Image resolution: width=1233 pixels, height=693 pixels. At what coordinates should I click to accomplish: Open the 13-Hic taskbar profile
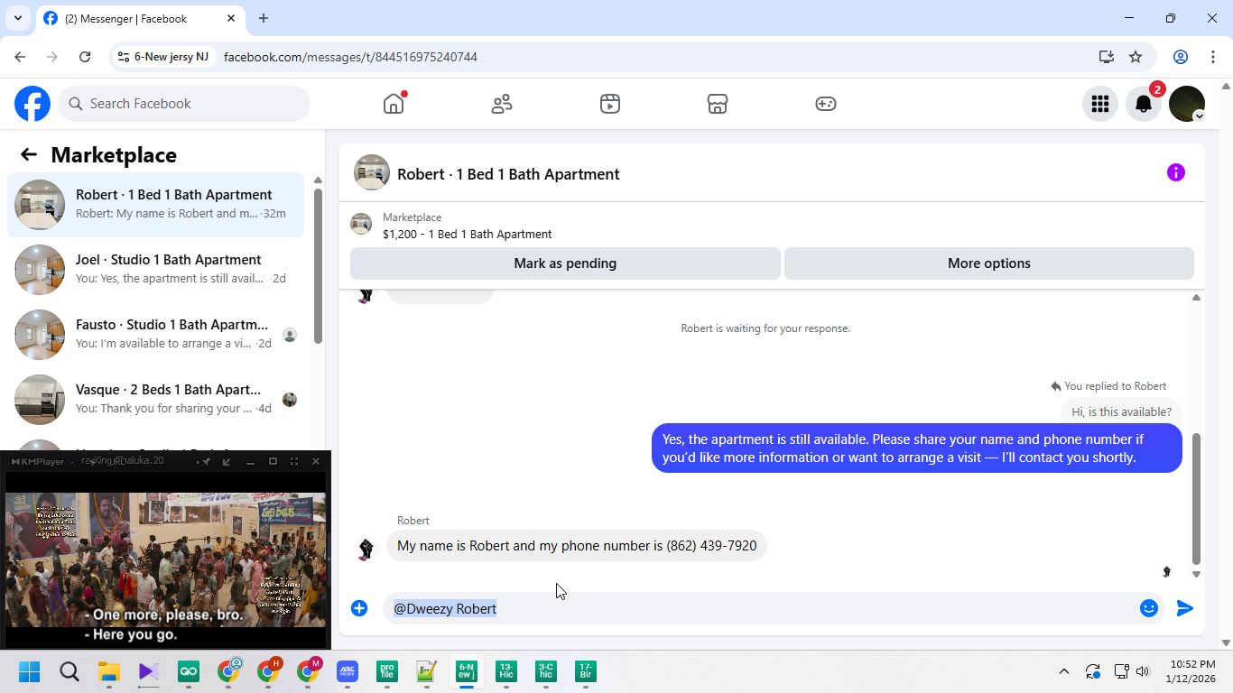click(506, 671)
